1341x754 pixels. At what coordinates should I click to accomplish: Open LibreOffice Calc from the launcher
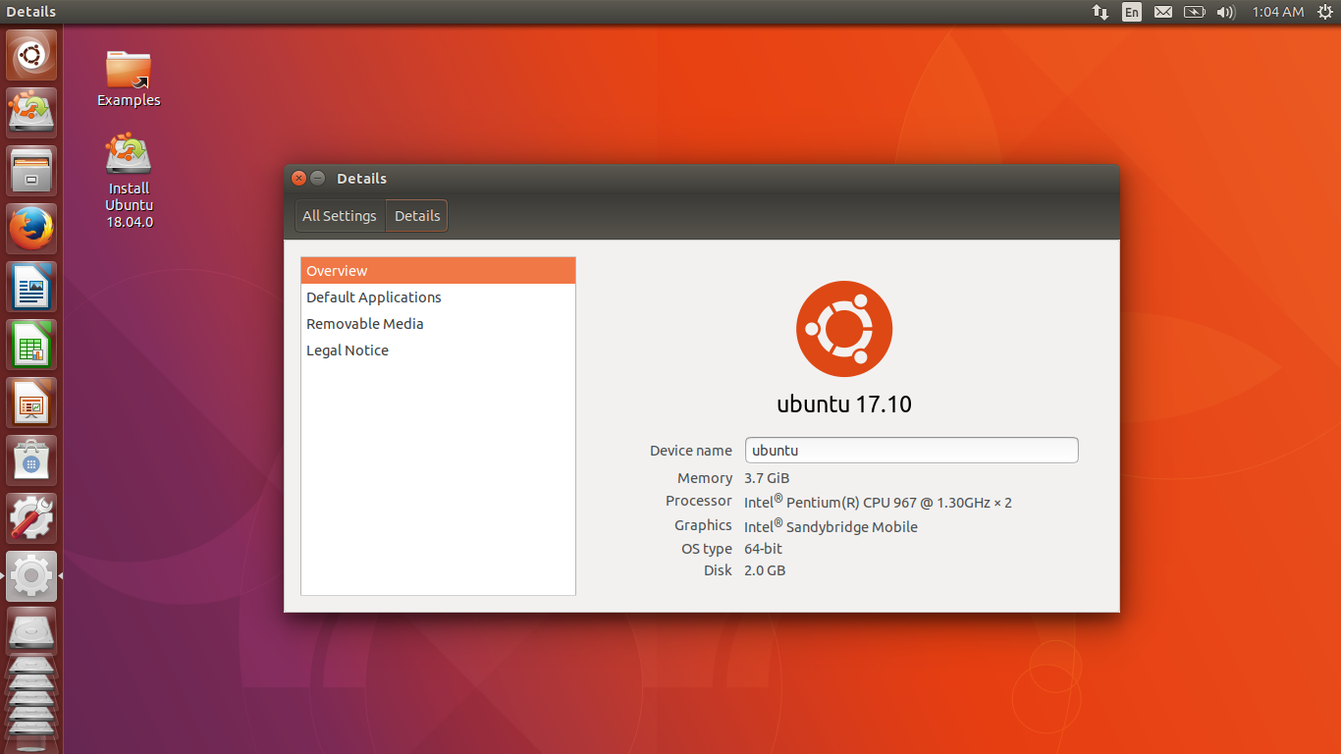31,344
